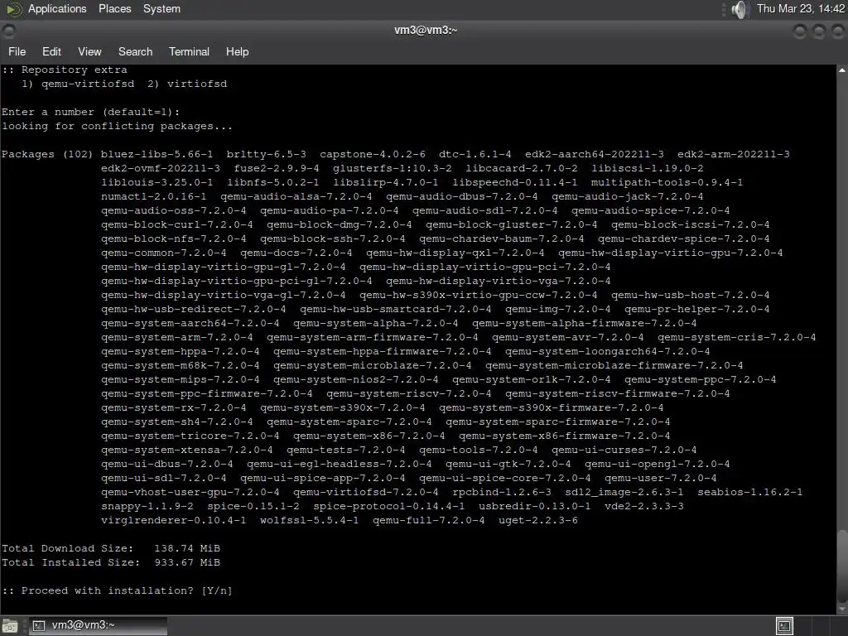Click package "qemu-hw-display-qxl-7.2.0-4"
The height and width of the screenshot is (636, 848).
455,253
